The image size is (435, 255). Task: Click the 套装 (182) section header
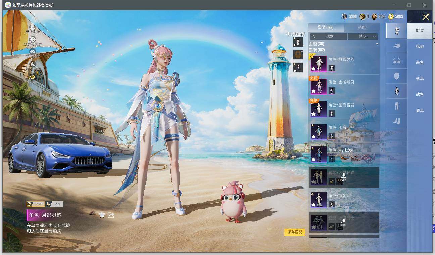pos(317,50)
